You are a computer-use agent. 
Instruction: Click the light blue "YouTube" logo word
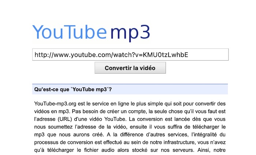69,32
